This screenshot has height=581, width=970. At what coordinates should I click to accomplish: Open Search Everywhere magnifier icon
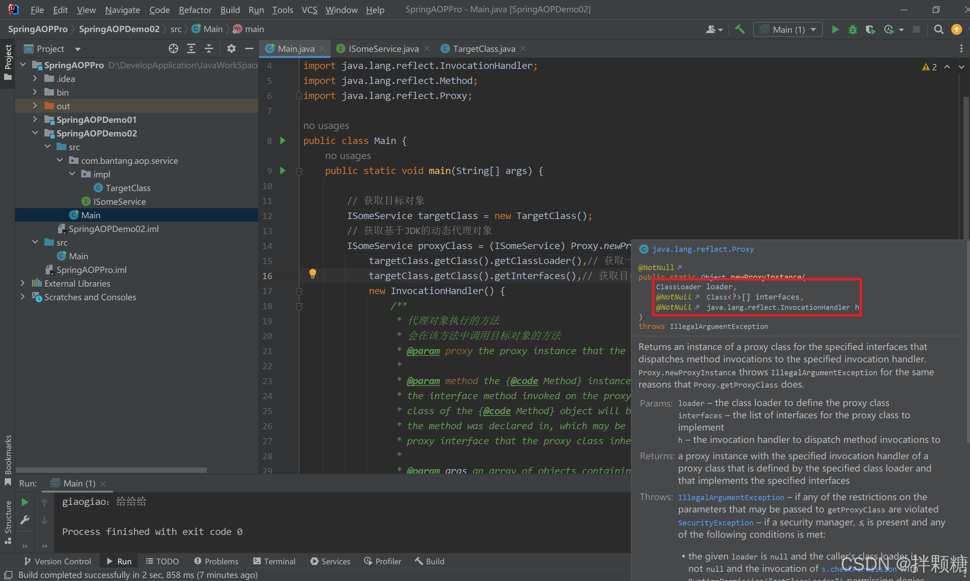(x=939, y=29)
